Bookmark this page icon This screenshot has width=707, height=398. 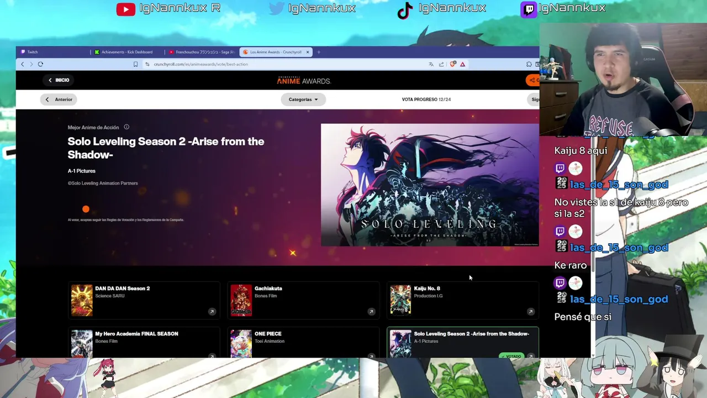pos(135,64)
